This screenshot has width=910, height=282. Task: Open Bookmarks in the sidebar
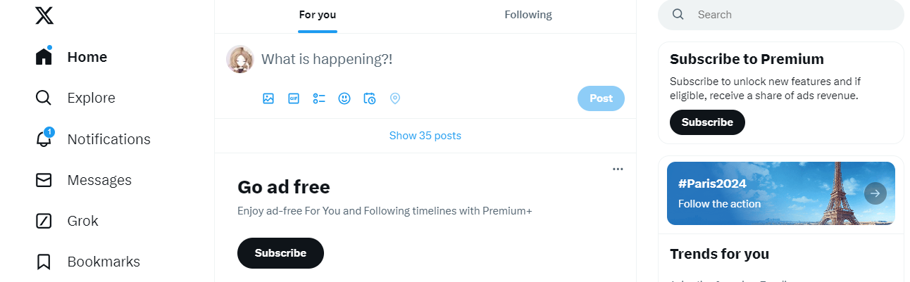pyautogui.click(x=88, y=262)
